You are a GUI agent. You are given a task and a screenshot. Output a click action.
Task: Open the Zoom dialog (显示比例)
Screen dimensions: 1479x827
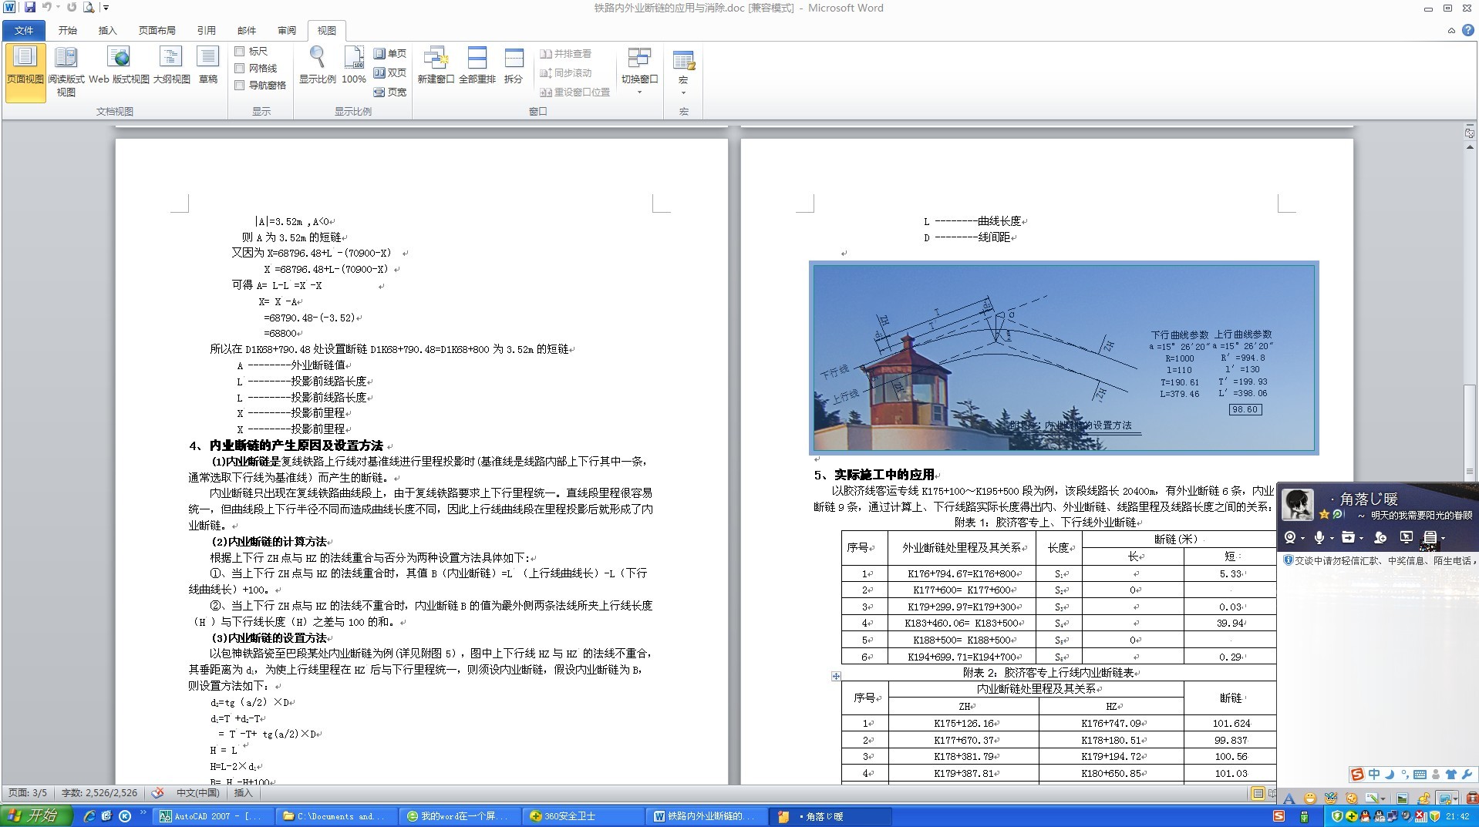317,66
